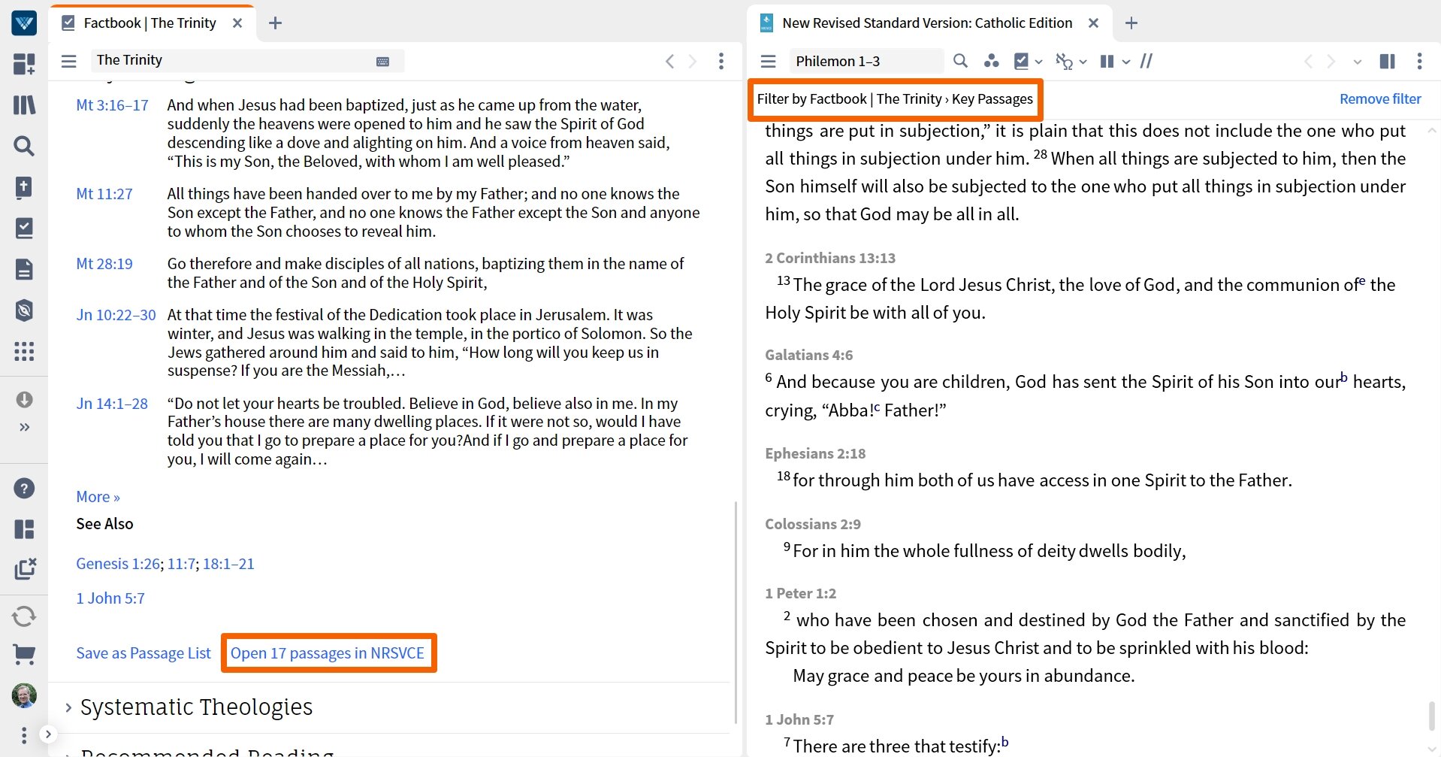
Task: Open the Logos home logo
Action: (x=24, y=23)
